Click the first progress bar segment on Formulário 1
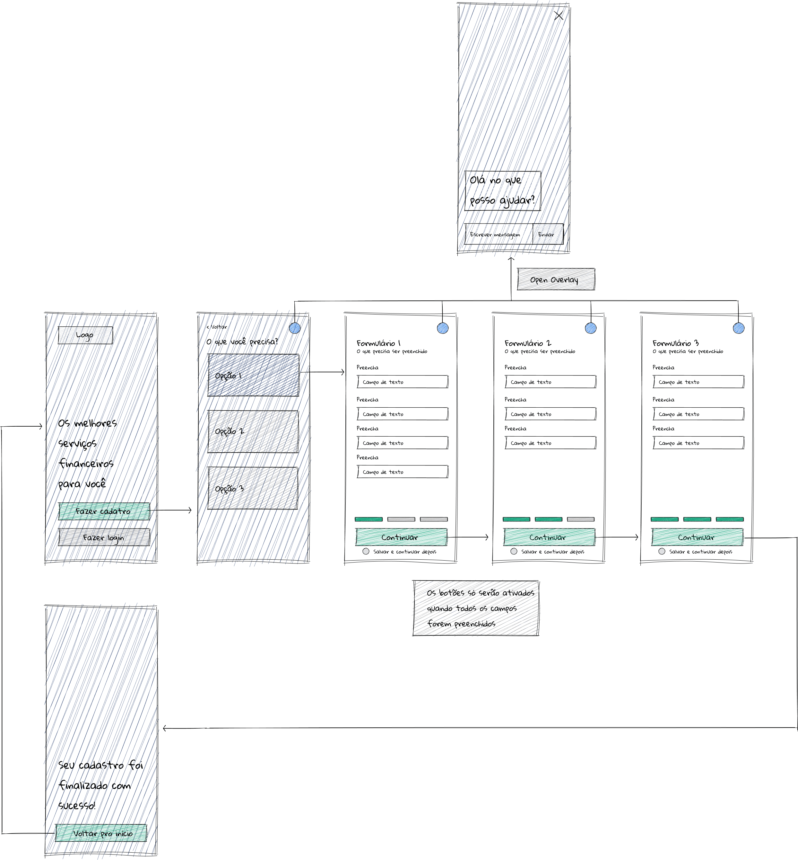This screenshot has height=860, width=798. coord(368,519)
